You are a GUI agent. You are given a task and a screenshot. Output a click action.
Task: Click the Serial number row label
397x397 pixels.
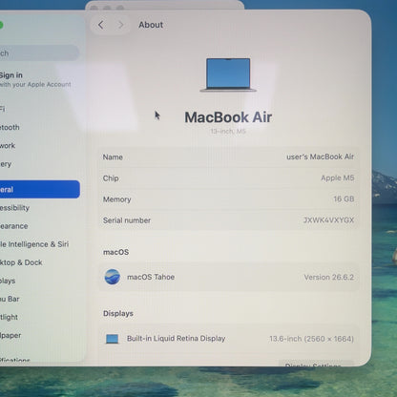point(127,220)
